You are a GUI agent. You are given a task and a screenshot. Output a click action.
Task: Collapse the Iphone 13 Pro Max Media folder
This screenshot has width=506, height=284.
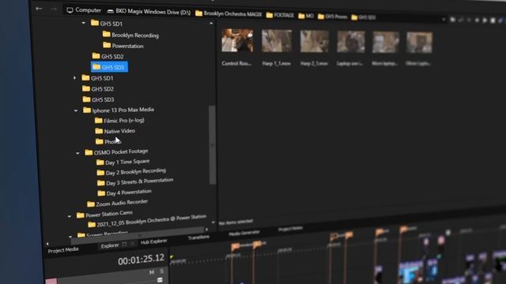(x=76, y=110)
